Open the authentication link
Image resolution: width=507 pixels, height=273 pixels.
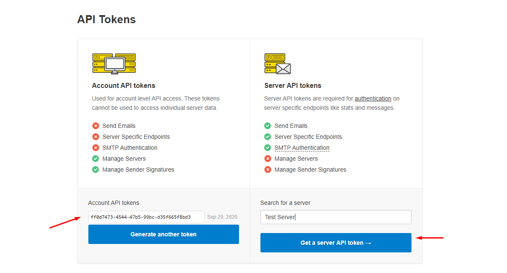373,98
